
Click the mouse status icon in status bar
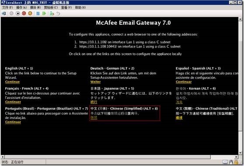pyautogui.click(x=231, y=162)
